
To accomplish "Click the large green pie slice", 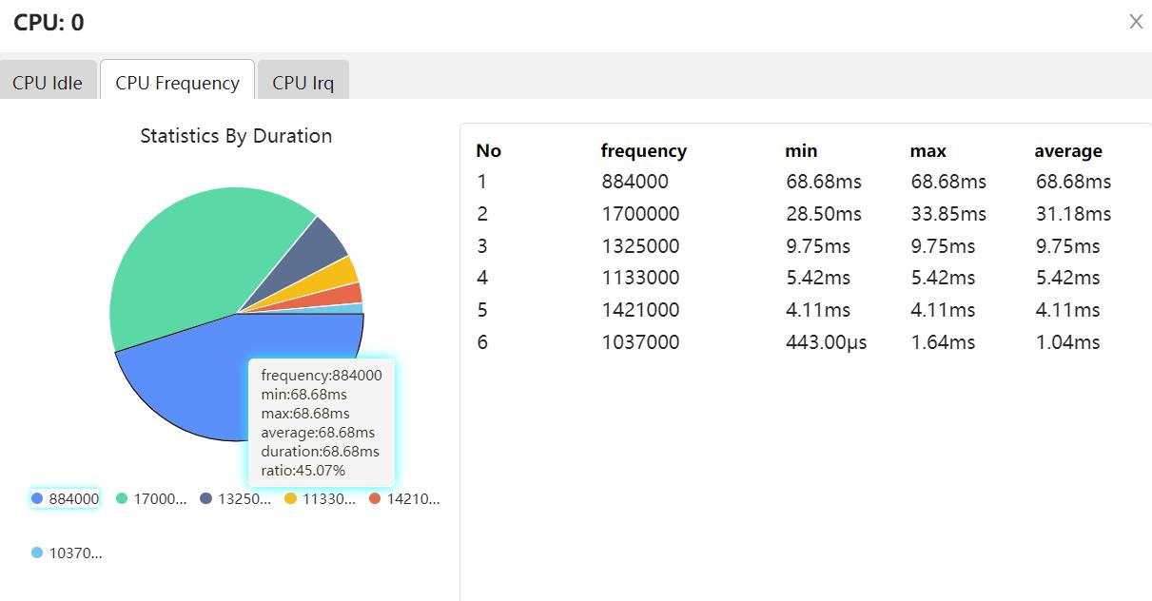I will click(x=200, y=257).
